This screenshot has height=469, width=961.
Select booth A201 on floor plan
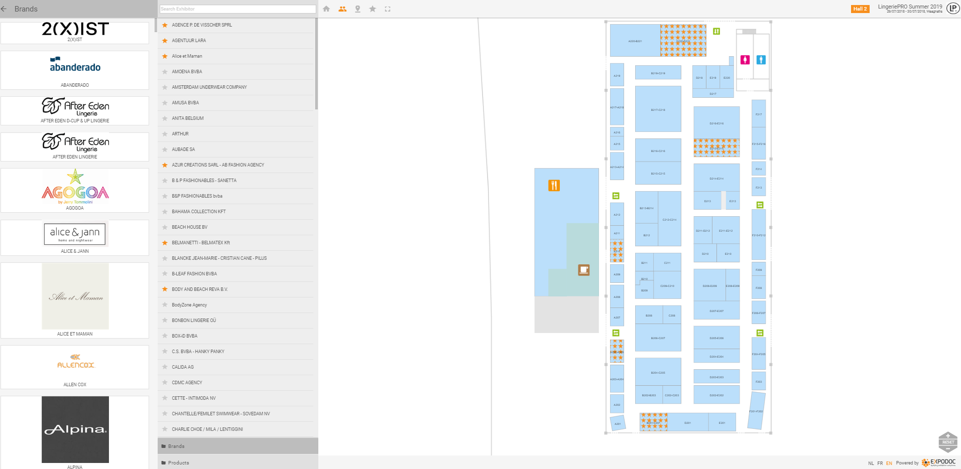[x=618, y=423]
